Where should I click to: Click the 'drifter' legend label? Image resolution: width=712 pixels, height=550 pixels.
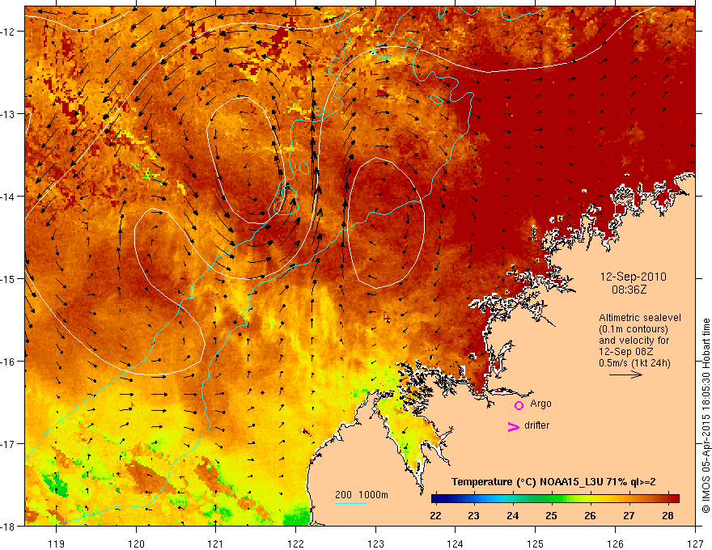click(x=536, y=425)
